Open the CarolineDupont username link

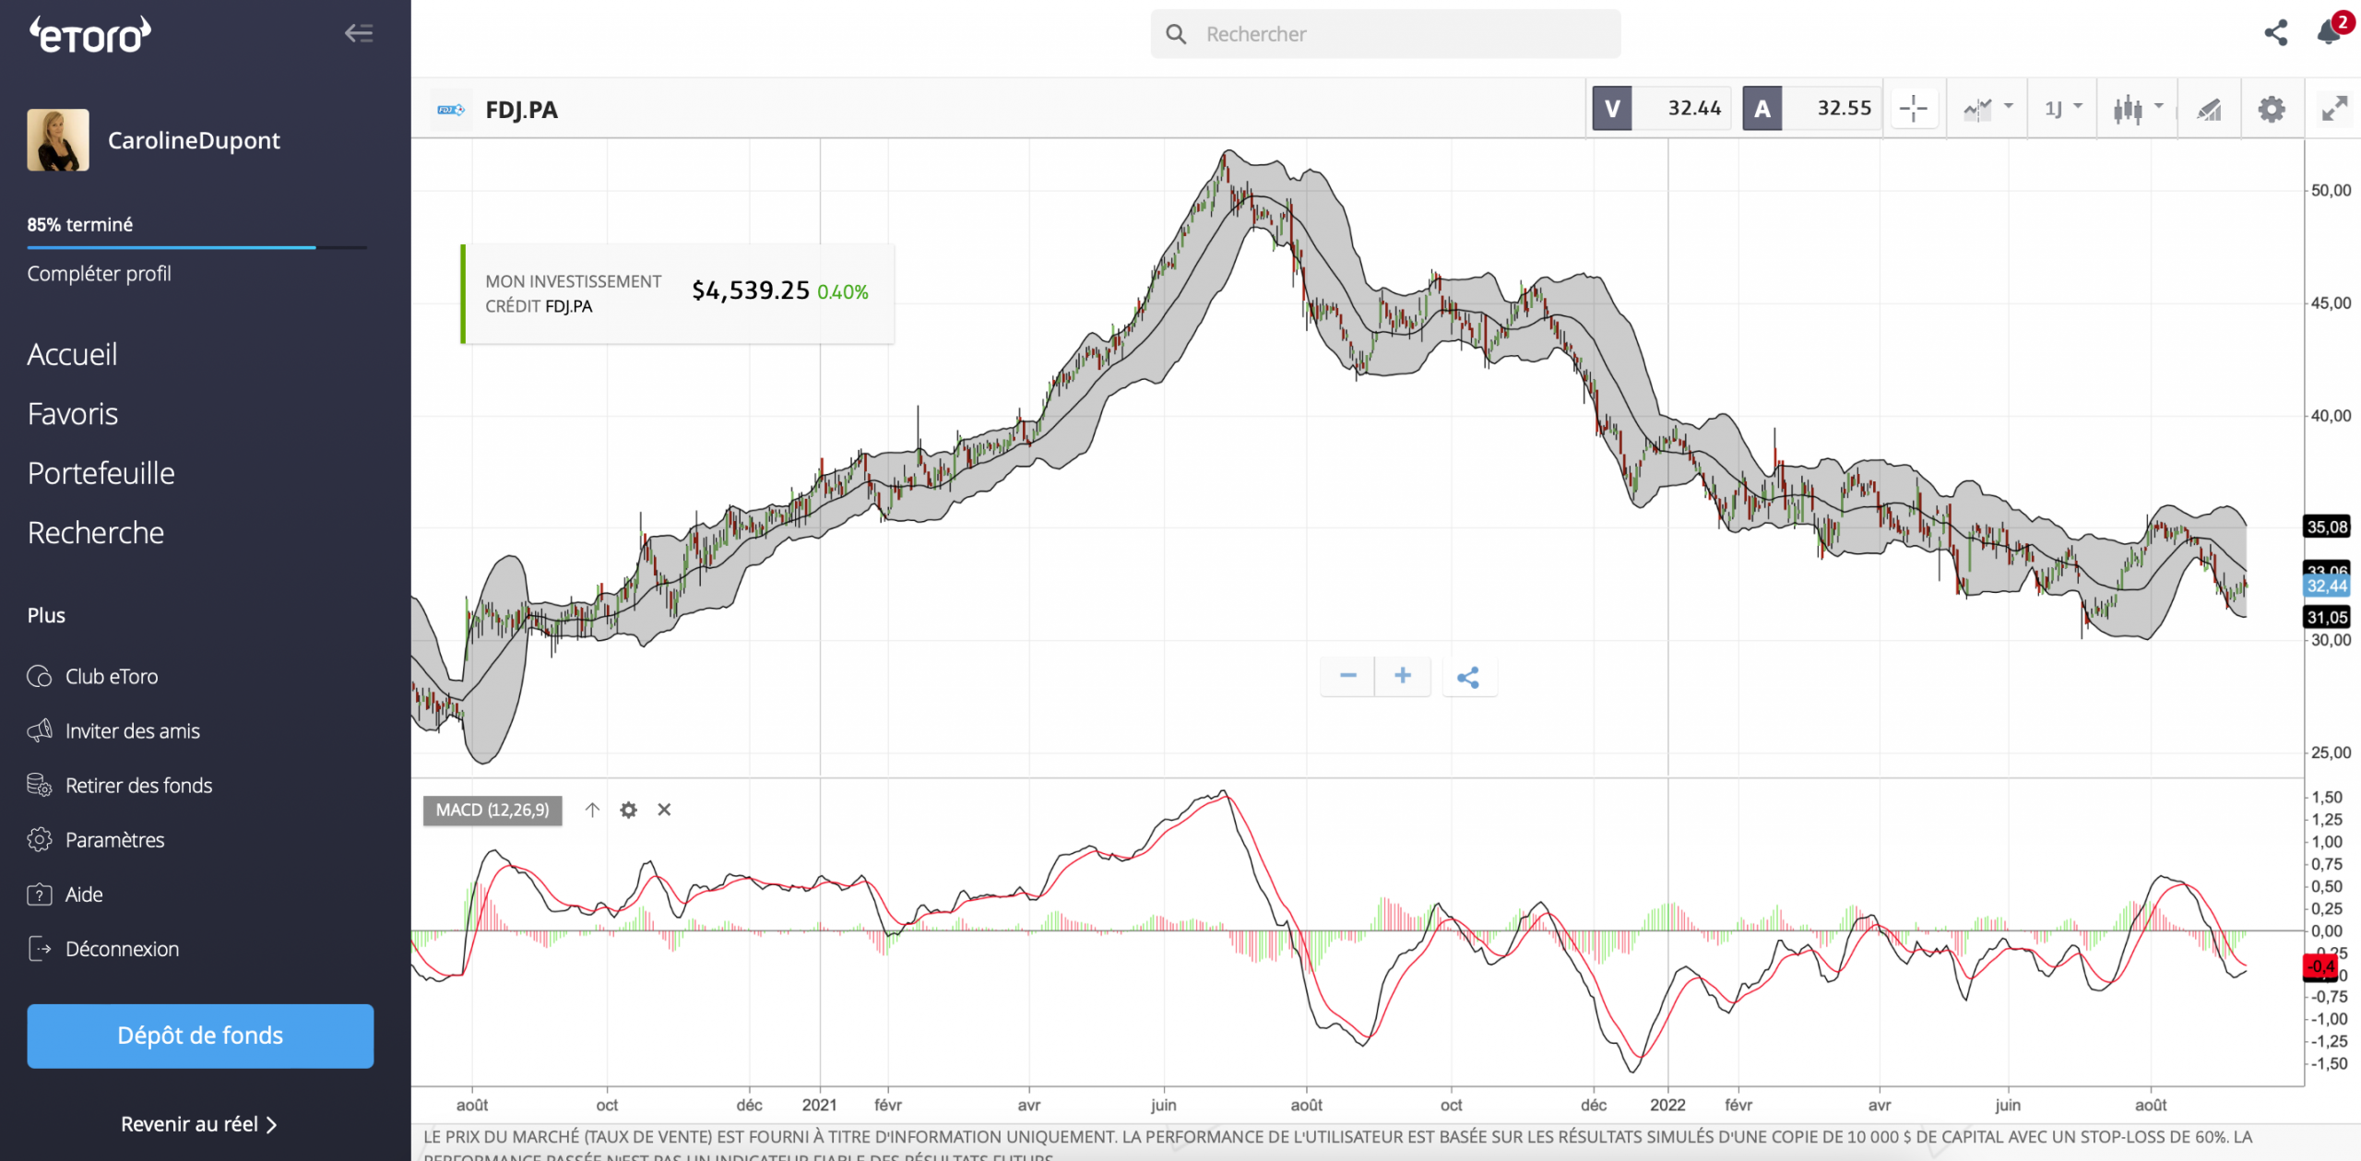click(194, 140)
